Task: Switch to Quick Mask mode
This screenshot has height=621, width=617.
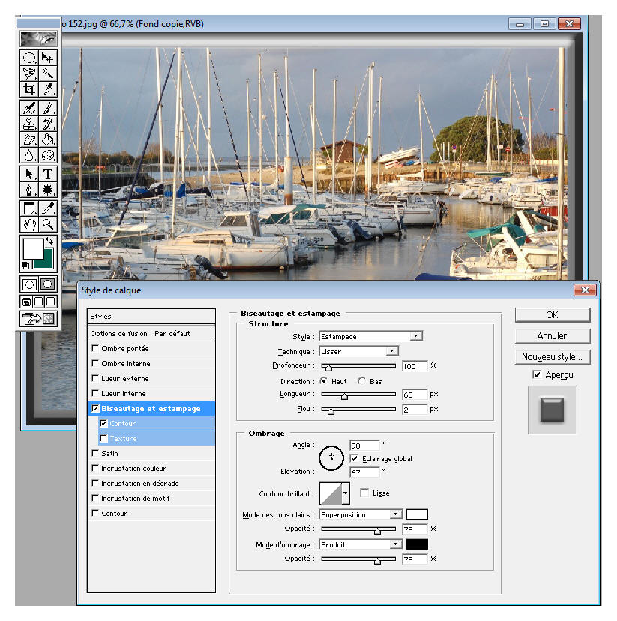Action: [48, 284]
